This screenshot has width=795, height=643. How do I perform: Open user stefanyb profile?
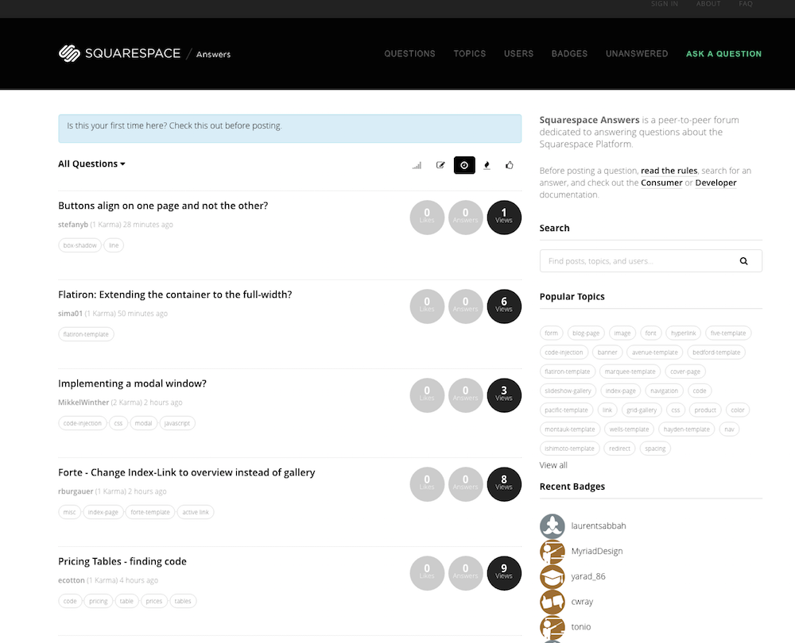(73, 225)
